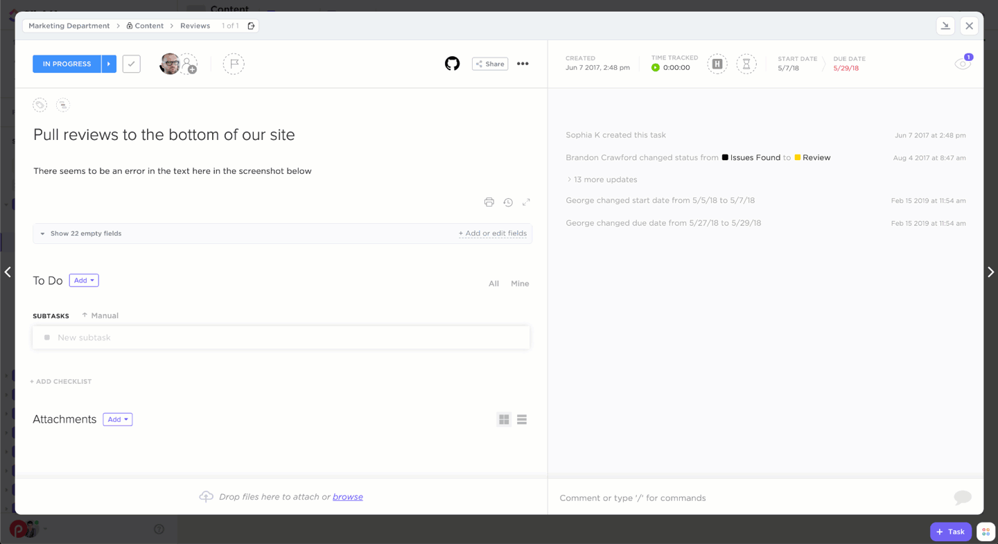Set task priority with the flag icon
The width and height of the screenshot is (998, 544).
click(234, 64)
